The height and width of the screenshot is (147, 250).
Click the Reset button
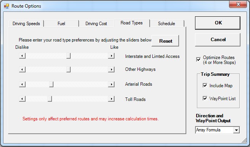pos(165,41)
